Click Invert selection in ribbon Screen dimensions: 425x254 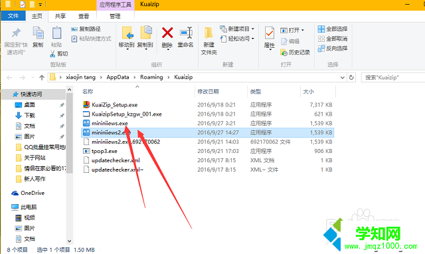point(333,49)
